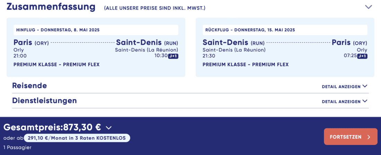Screen dimensions: 381x155
Task: Select the Hinflug date header bar
Action: point(96,30)
